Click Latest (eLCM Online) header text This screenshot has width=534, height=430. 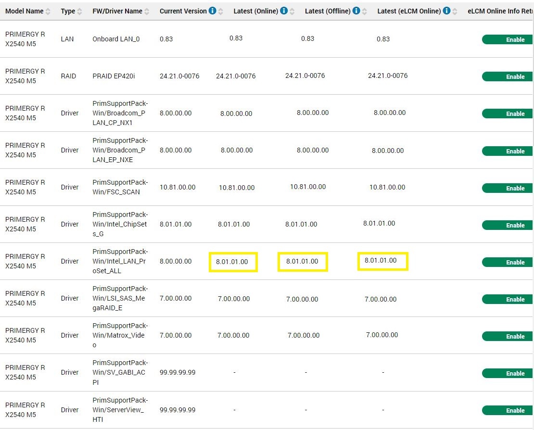[409, 11]
